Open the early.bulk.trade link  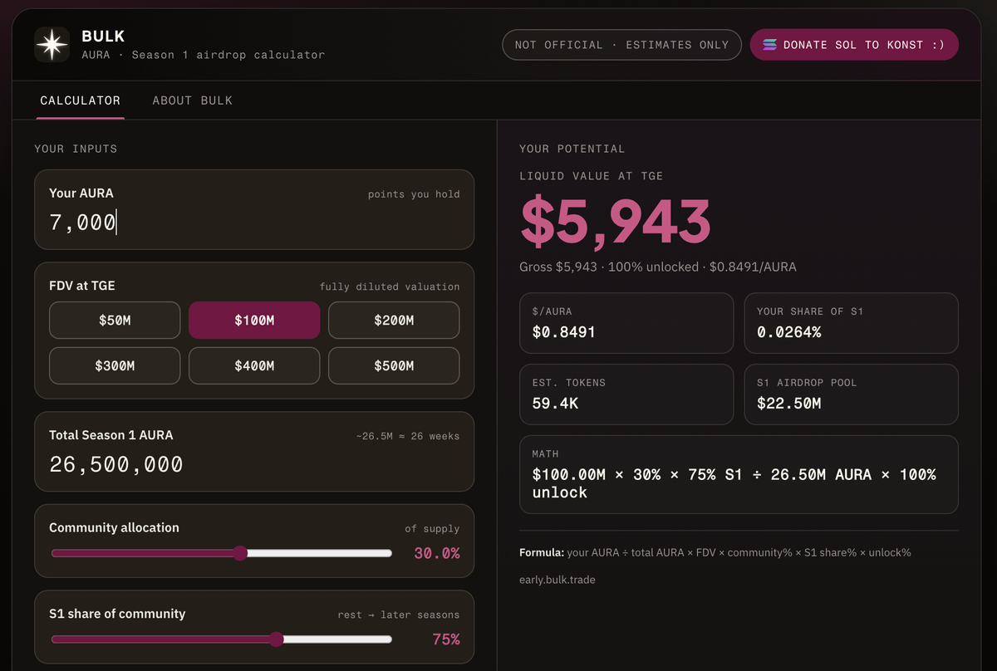click(x=557, y=580)
